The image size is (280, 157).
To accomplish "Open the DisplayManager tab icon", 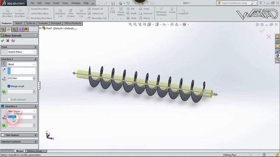I will point(26,30).
